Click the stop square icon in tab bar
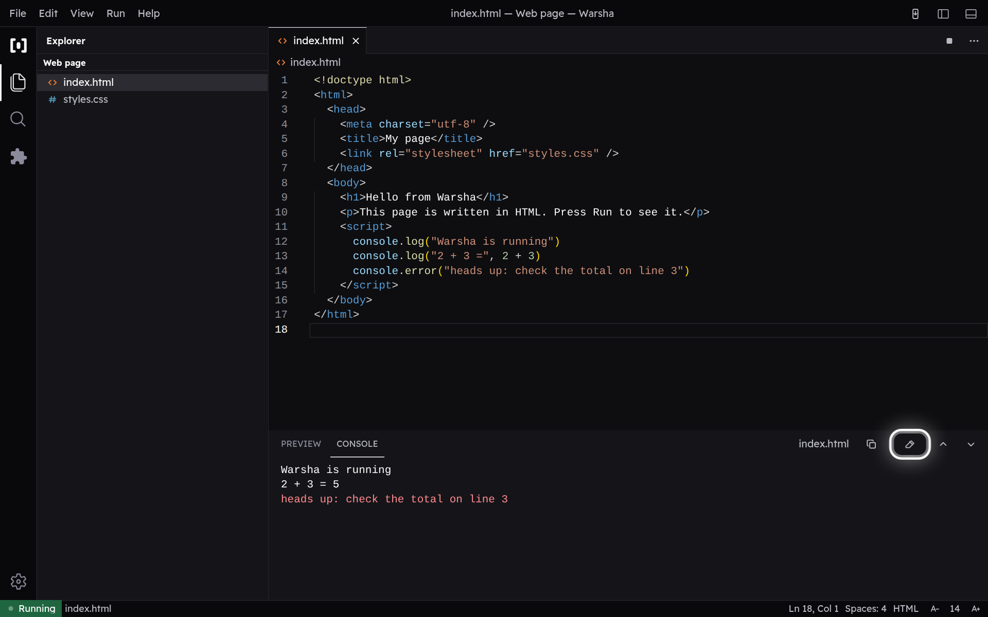Image resolution: width=988 pixels, height=617 pixels. (949, 41)
